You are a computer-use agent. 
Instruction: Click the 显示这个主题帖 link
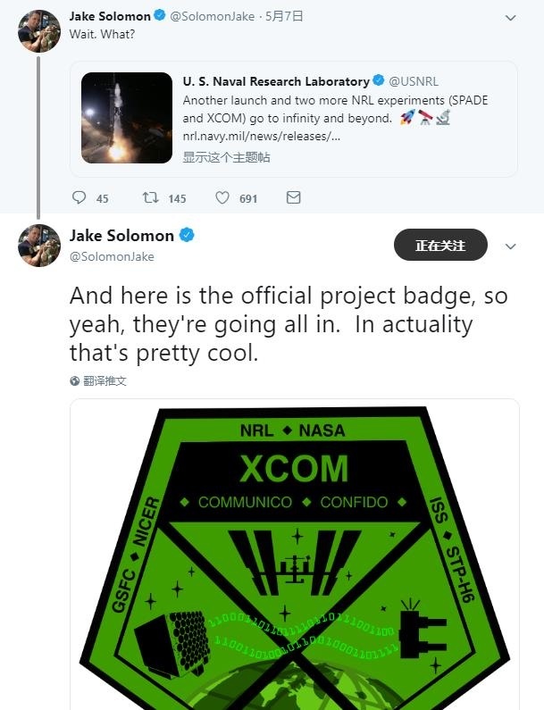pyautogui.click(x=226, y=157)
